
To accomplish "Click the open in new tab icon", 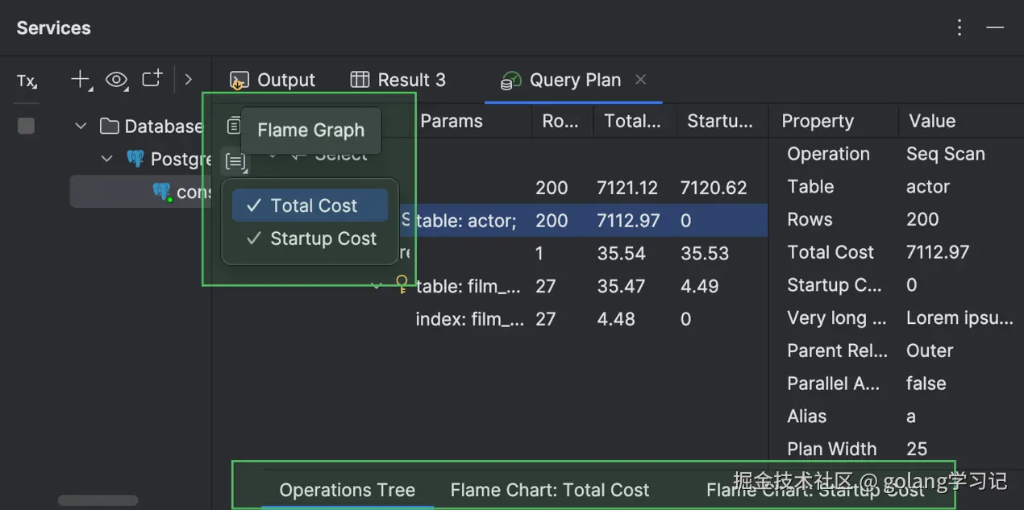I will 152,78.
